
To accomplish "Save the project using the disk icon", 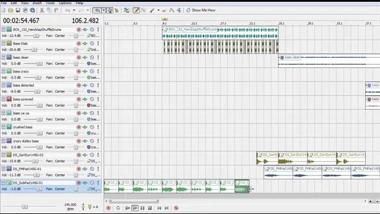I will pos(18,10).
